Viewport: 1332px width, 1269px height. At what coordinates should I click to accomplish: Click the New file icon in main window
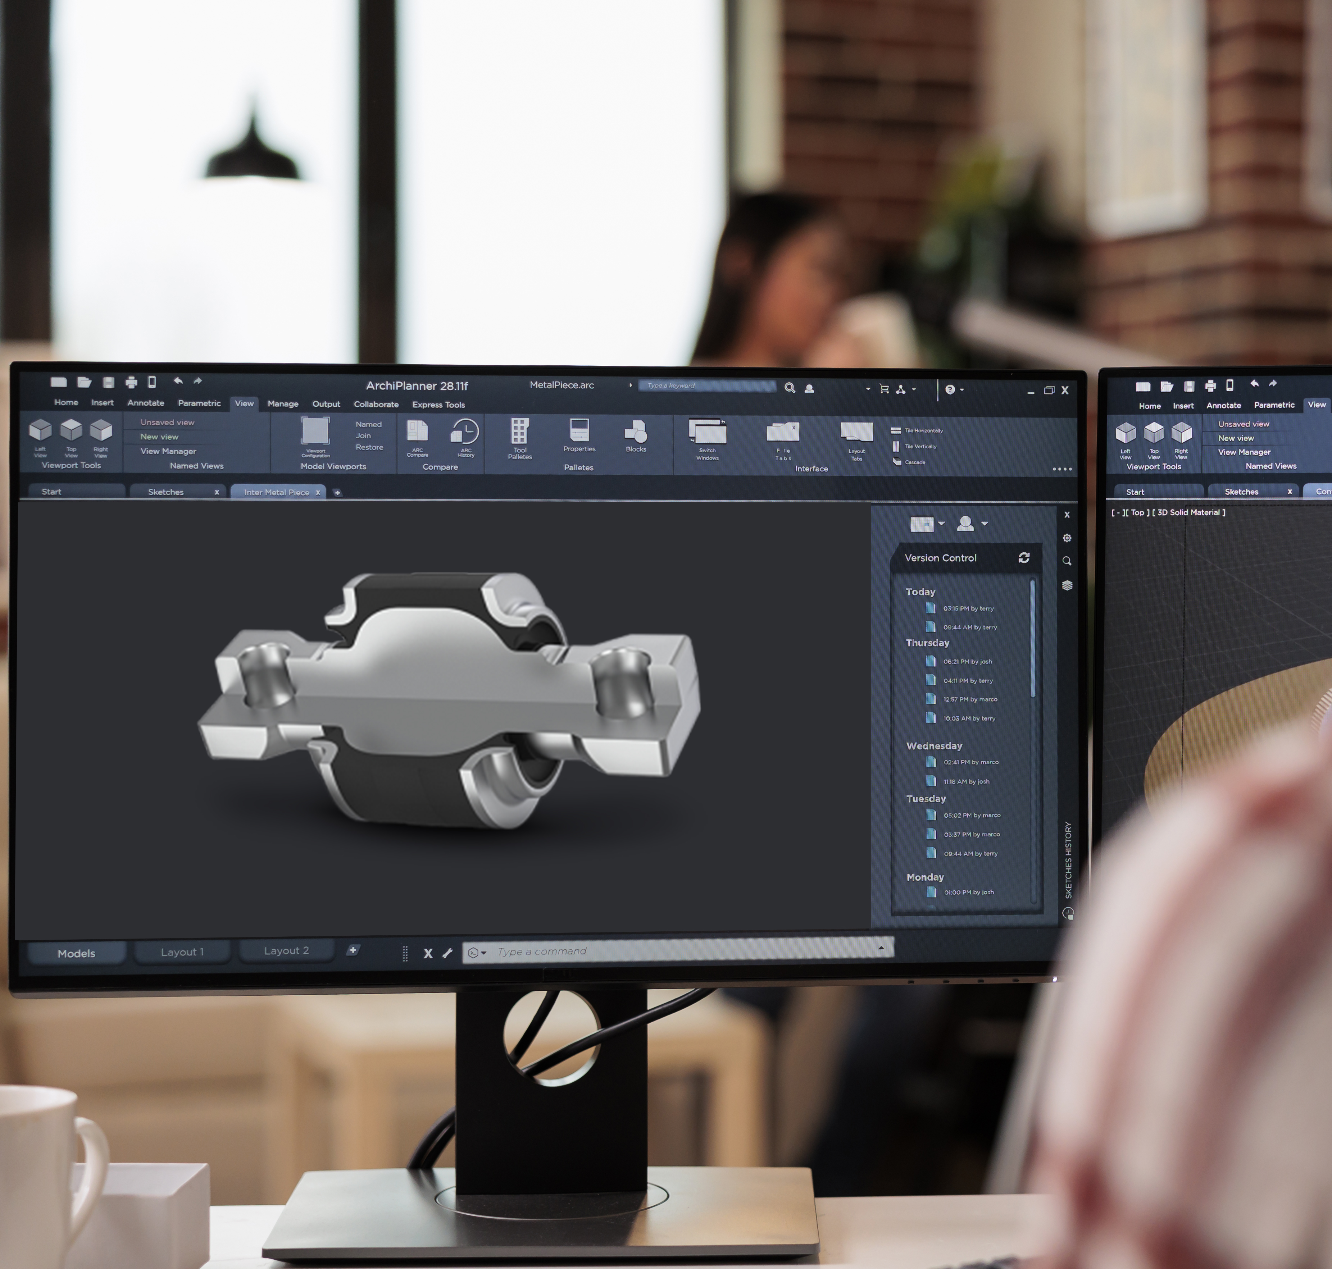click(x=59, y=382)
